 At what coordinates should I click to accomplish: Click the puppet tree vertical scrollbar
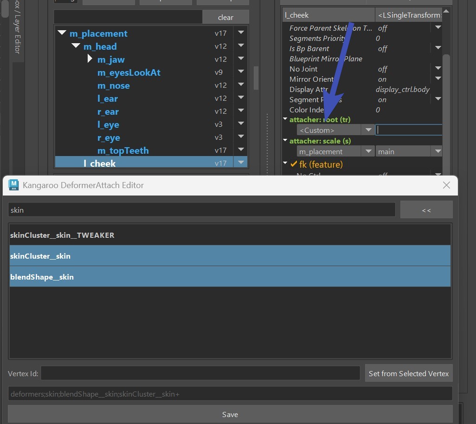[256, 78]
